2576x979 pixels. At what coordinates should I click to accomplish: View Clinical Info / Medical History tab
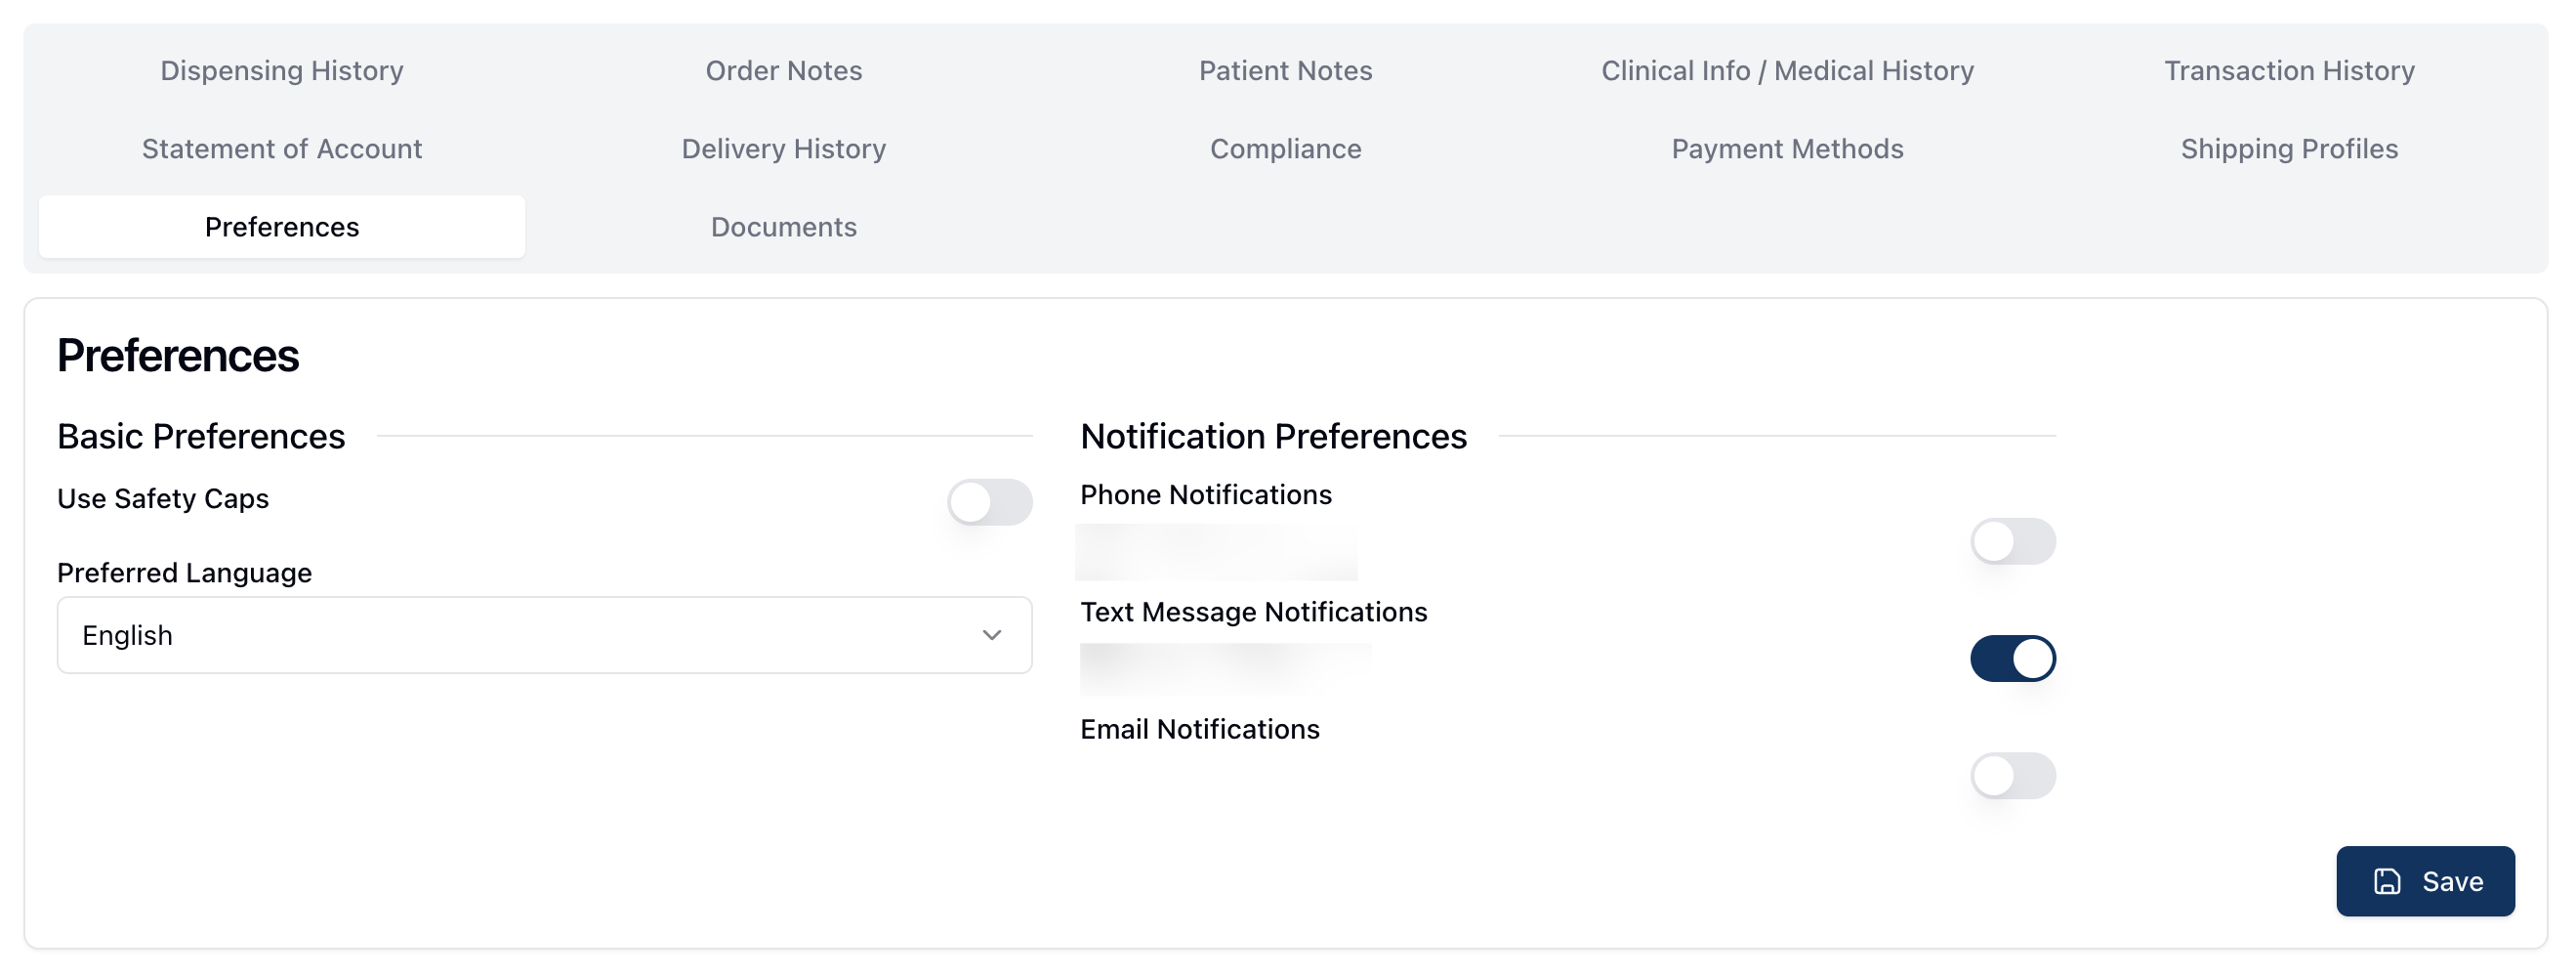(x=1787, y=70)
